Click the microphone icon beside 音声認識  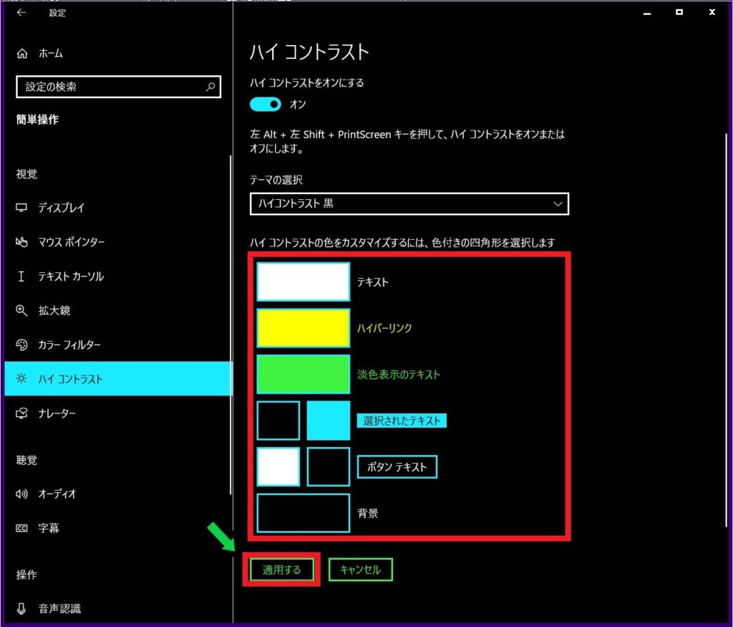21,608
